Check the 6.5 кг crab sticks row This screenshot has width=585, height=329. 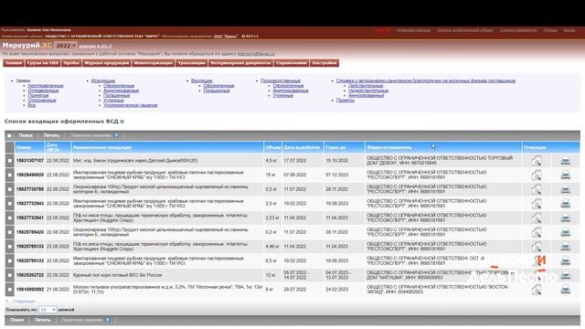(x=10, y=260)
